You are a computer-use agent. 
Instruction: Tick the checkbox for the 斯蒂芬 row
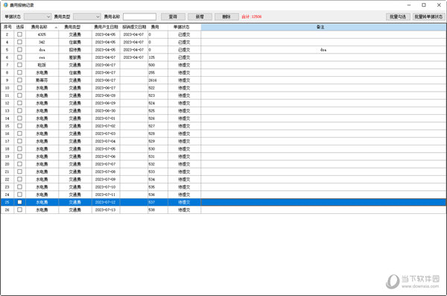(19, 80)
